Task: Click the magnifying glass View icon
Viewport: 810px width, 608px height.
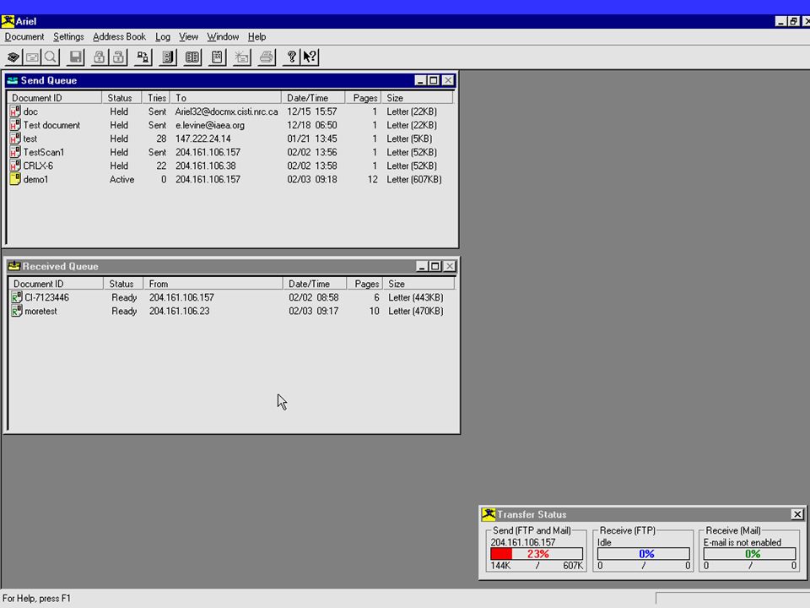Action: click(x=51, y=57)
